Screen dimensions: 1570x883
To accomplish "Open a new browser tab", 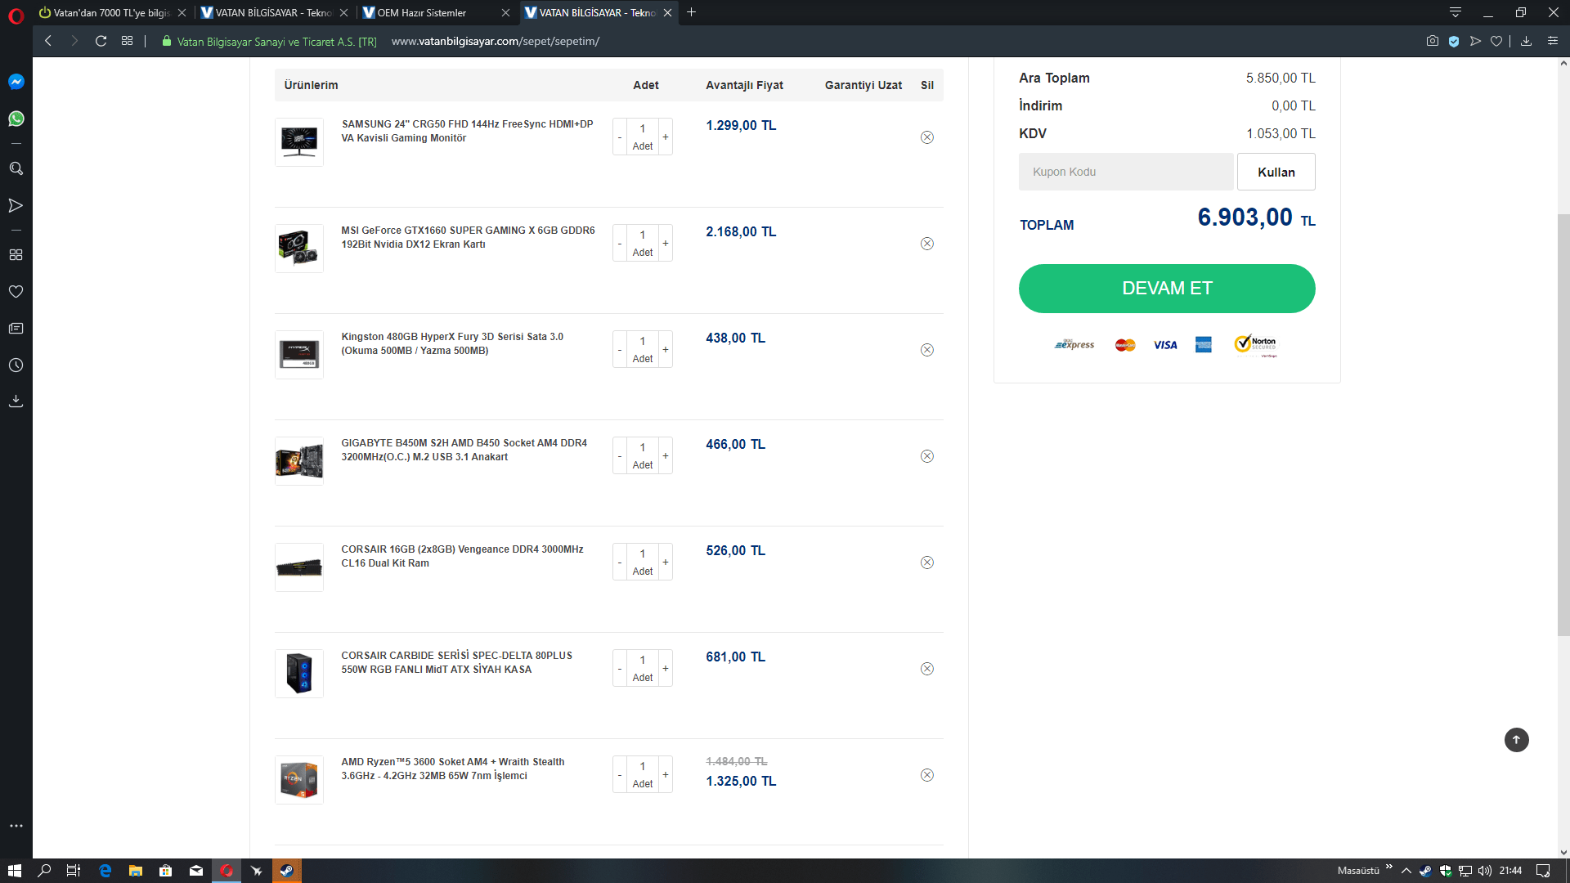I will pyautogui.click(x=691, y=12).
